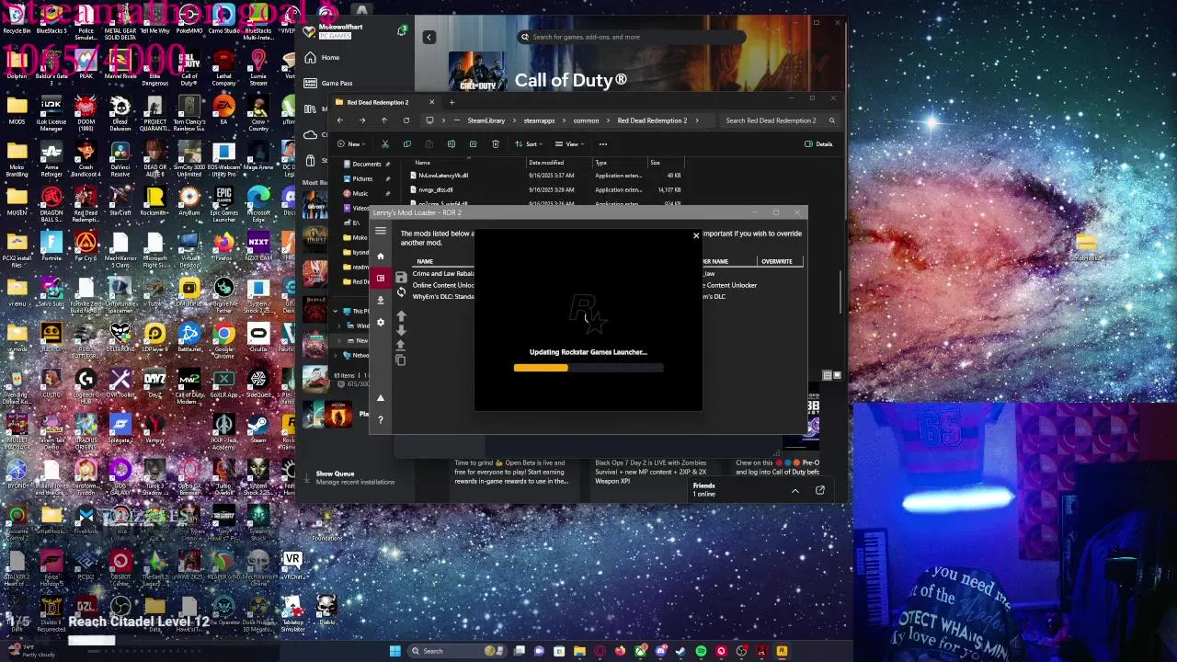1177x662 pixels.
Task: Go to the Mod Loader home page
Action: click(x=381, y=256)
